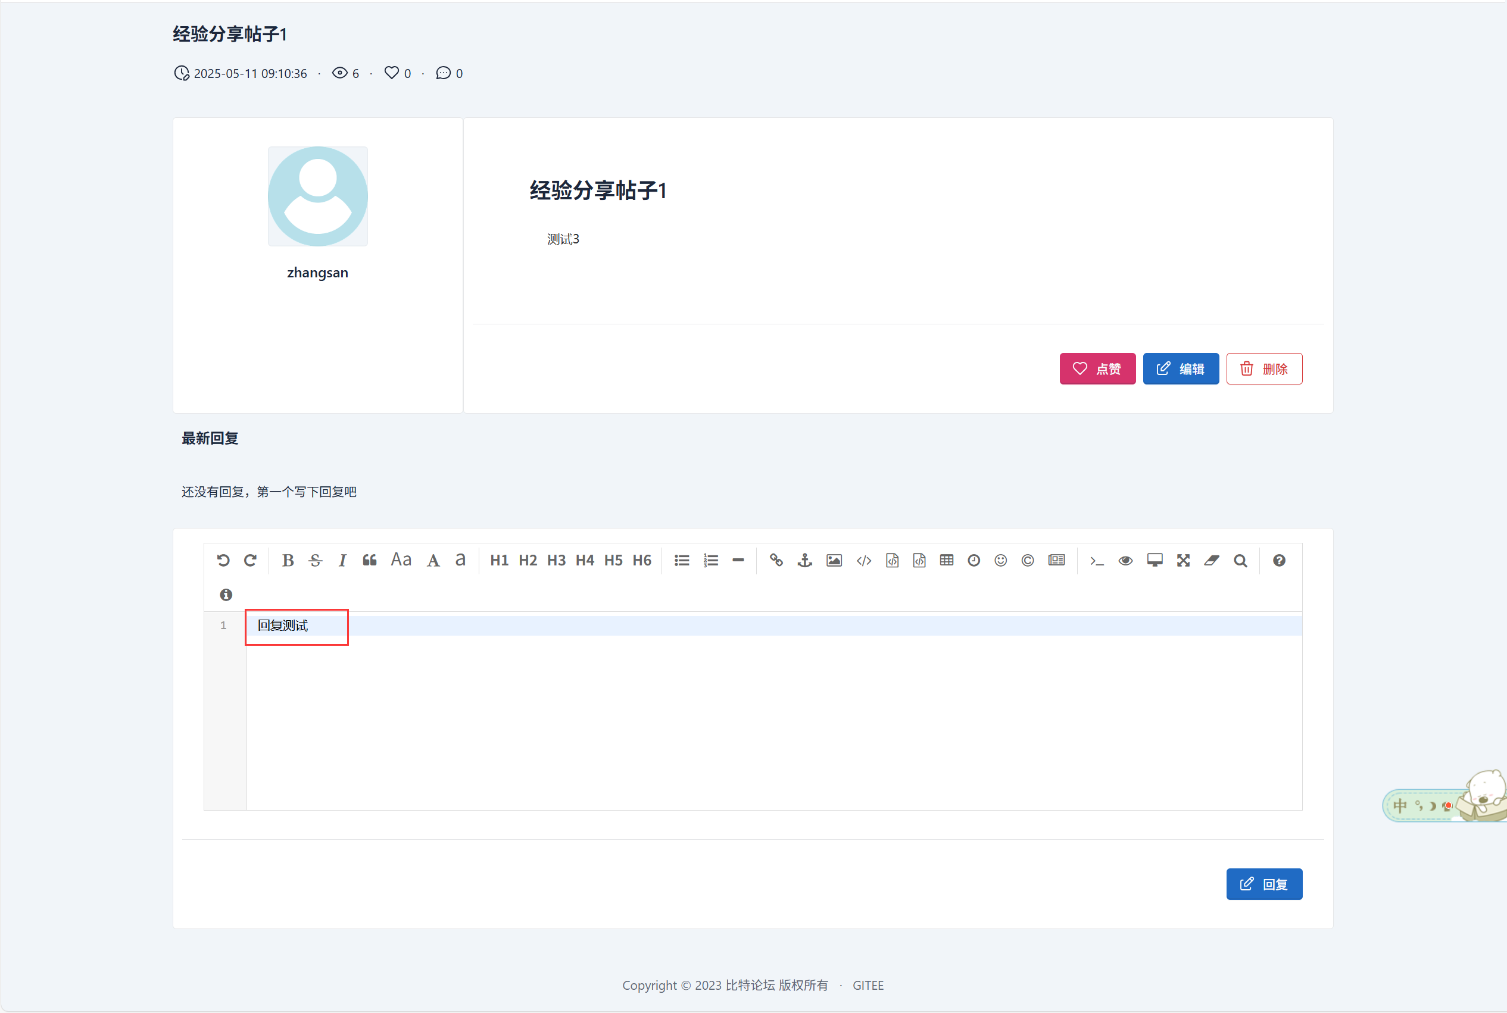1507x1013 pixels.
Task: Toggle bold formatting in the editor
Action: coord(288,560)
